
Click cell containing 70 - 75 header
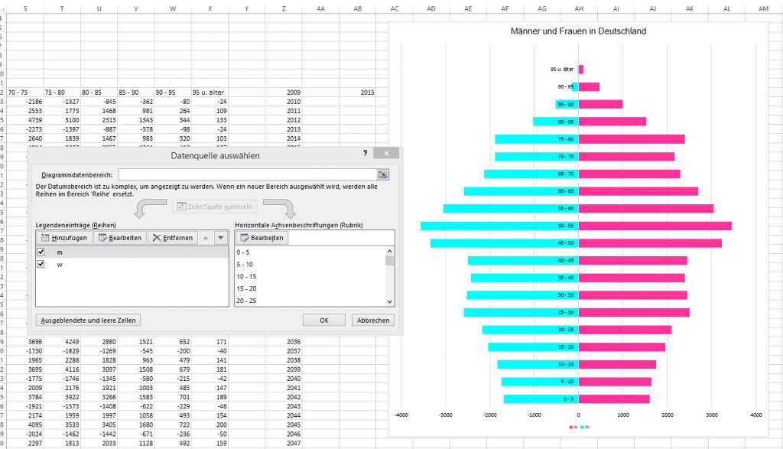(x=25, y=93)
